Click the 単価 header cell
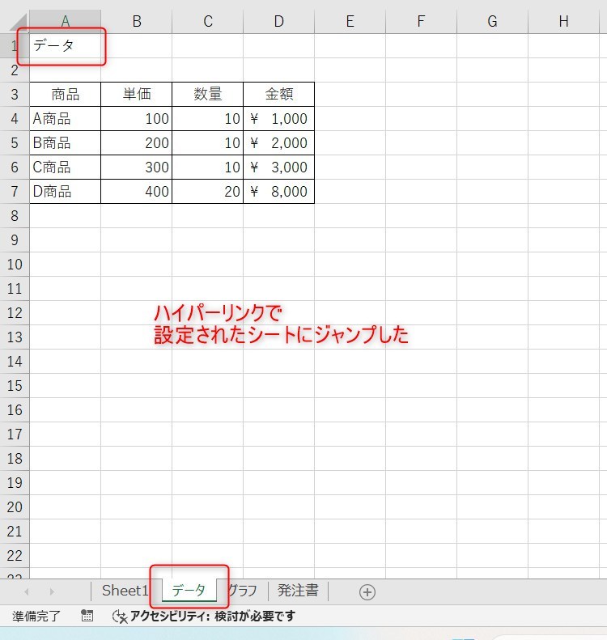This screenshot has height=640, width=607. [136, 95]
